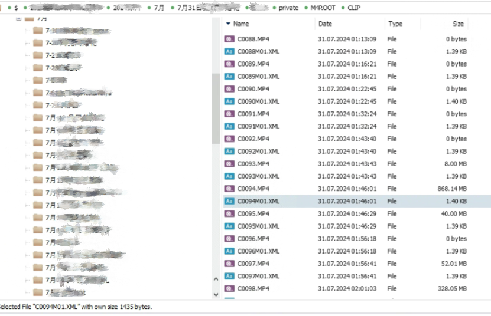
Task: Click the status bar selected file message
Action: click(76, 307)
